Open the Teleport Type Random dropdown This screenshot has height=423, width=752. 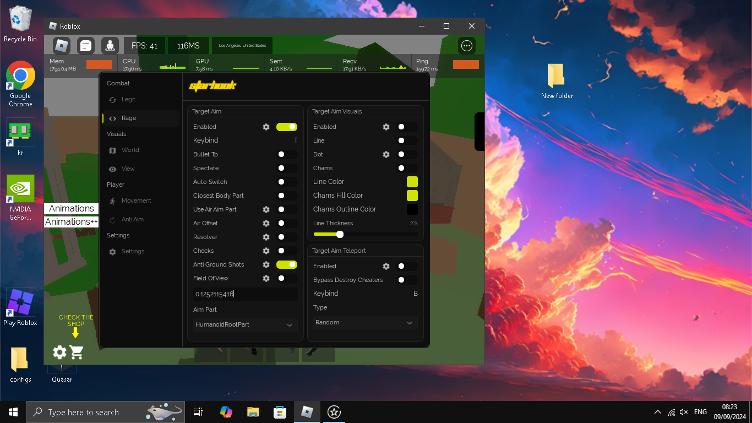tap(365, 322)
